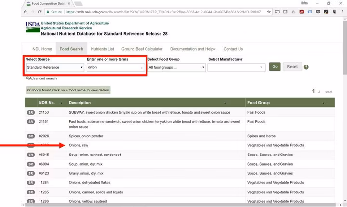The image size is (347, 207).
Task: Click the green help question mark icon
Action: [306, 67]
